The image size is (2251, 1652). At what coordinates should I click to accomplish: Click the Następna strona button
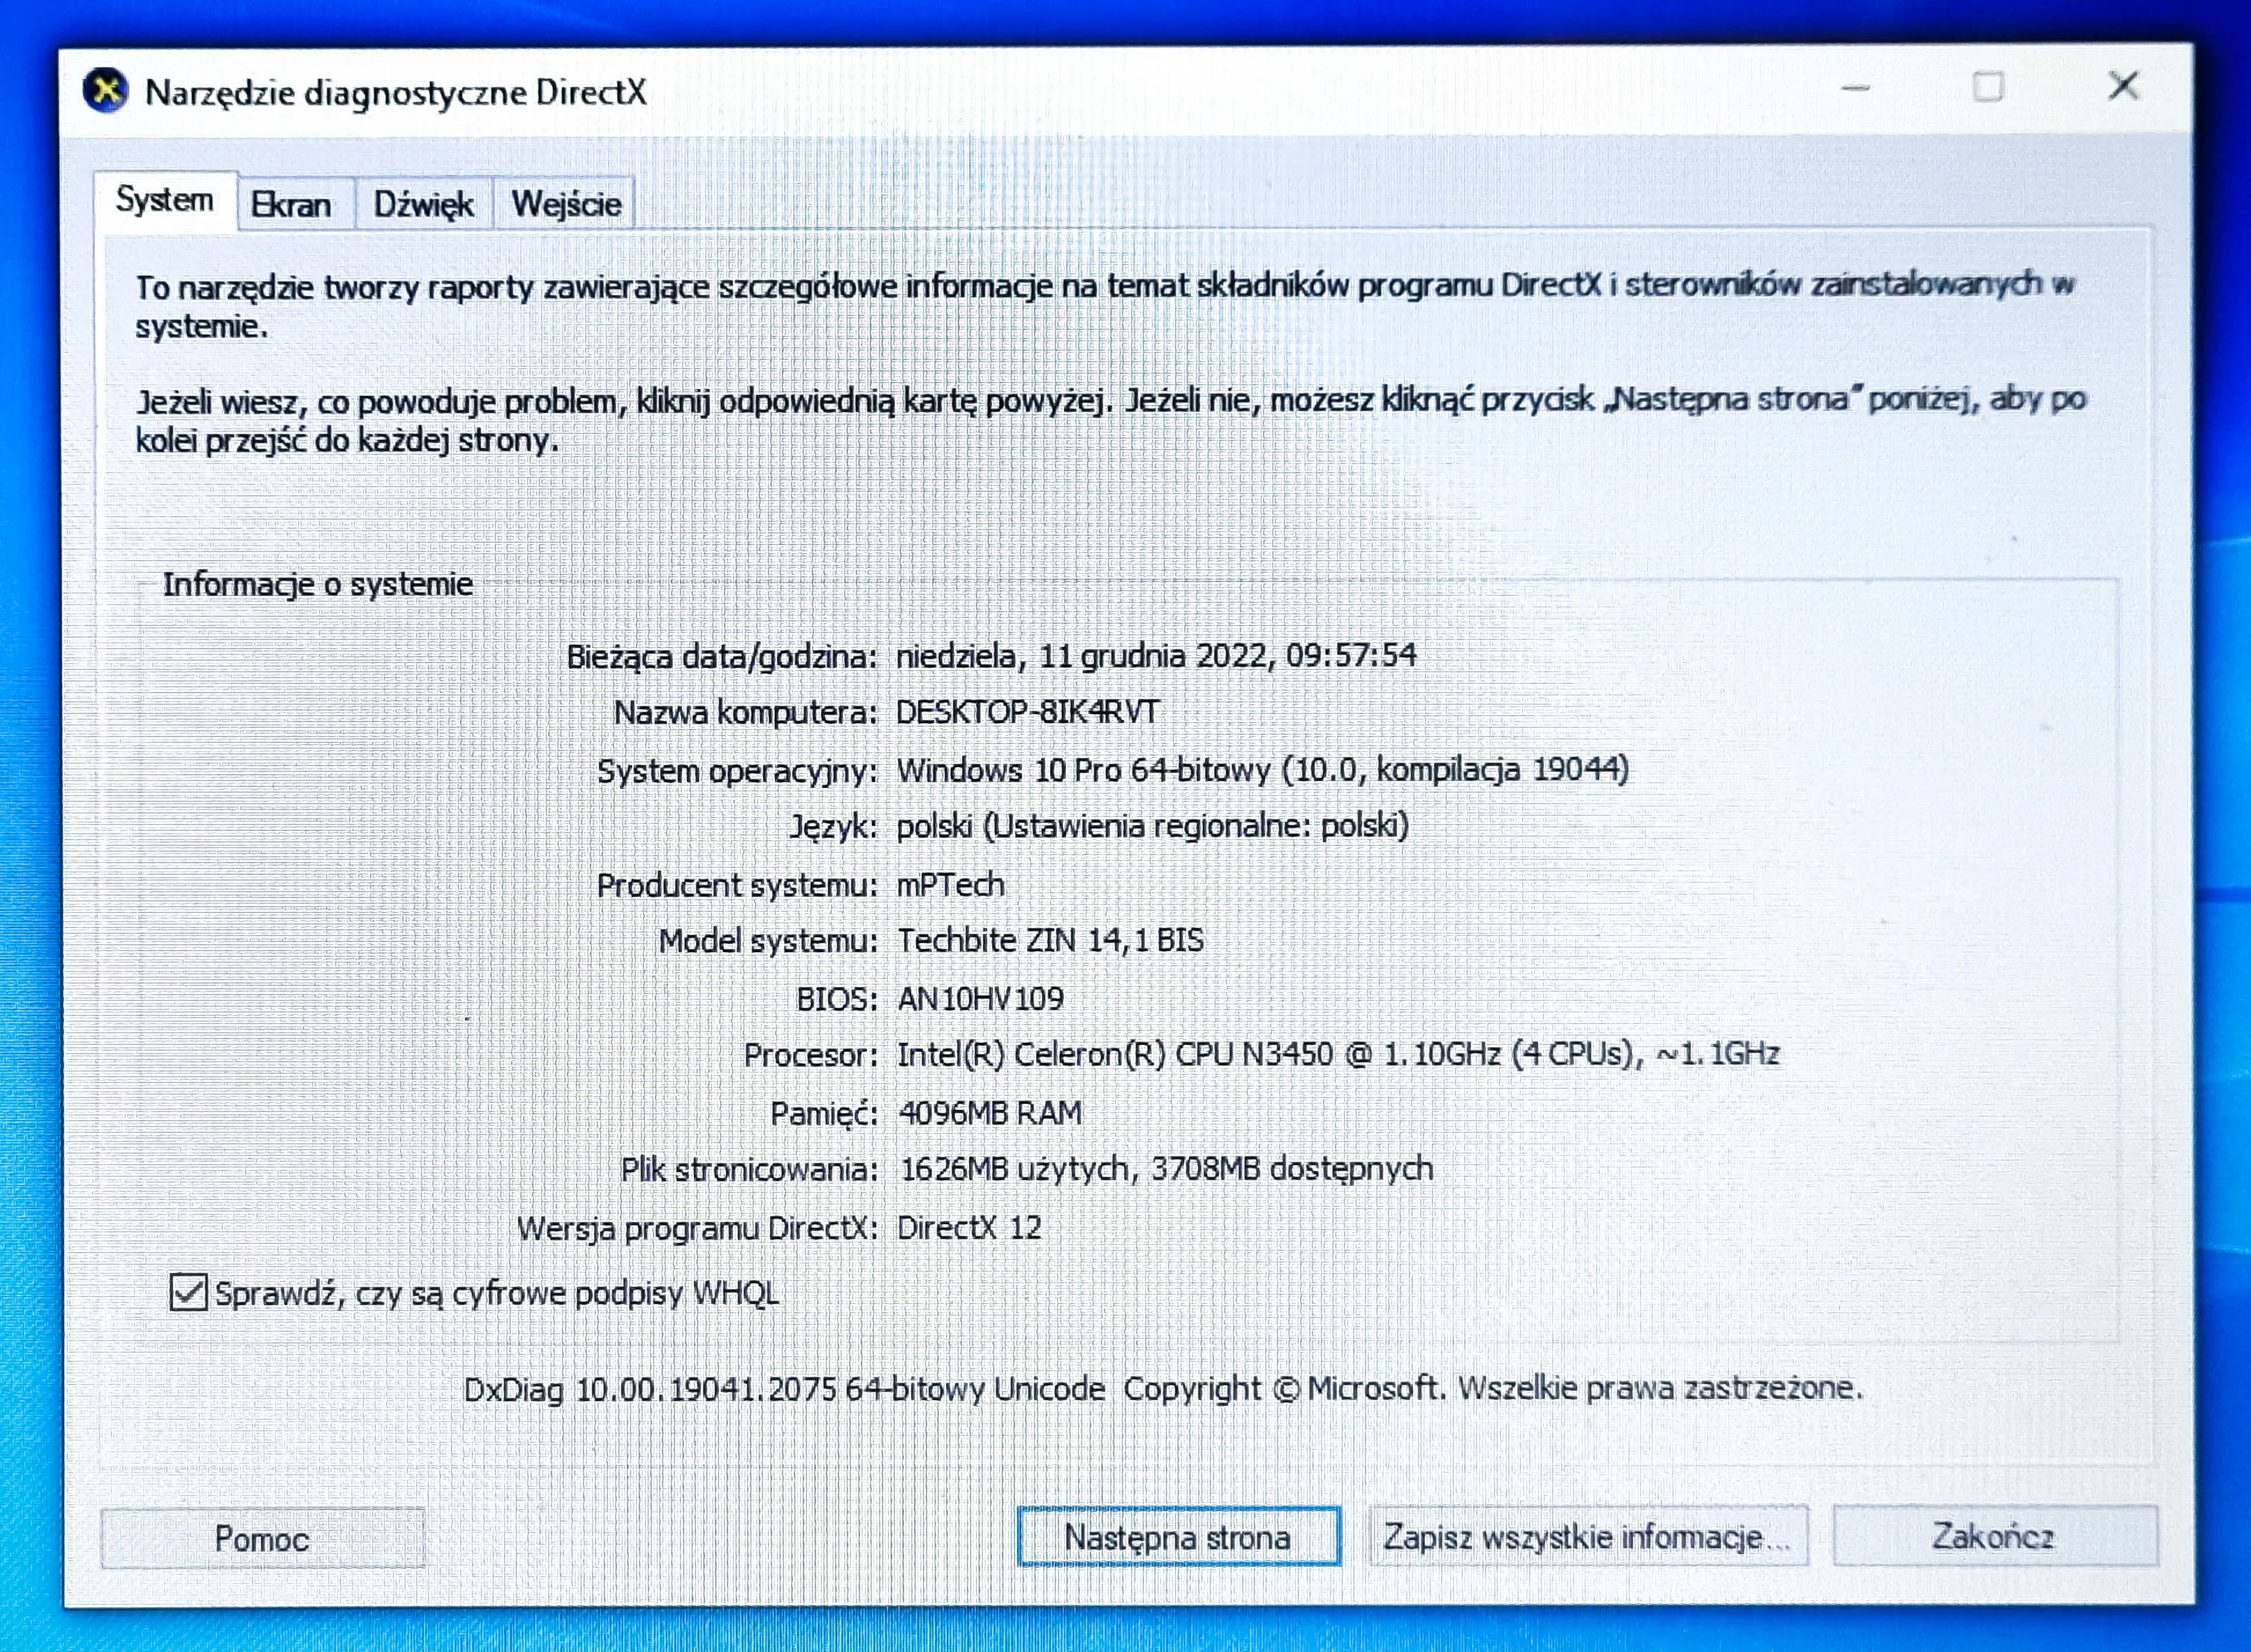(x=1178, y=1536)
